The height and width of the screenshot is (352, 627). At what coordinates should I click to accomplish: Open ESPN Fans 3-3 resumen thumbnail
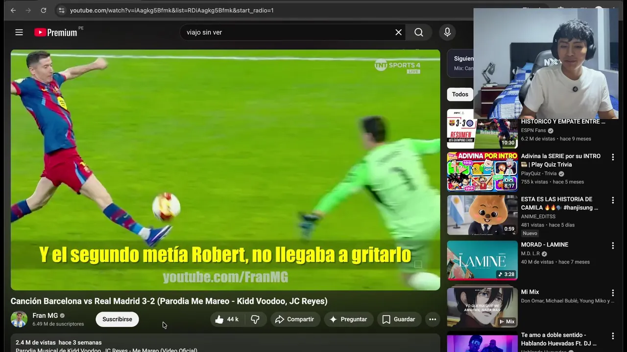point(482,129)
